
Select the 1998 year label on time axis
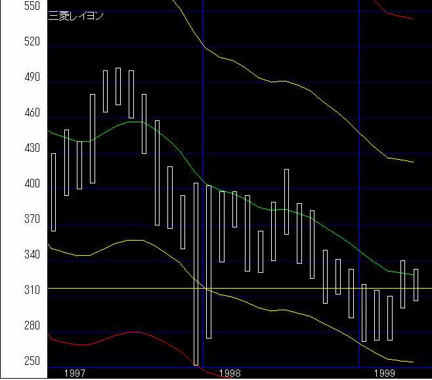pos(231,373)
